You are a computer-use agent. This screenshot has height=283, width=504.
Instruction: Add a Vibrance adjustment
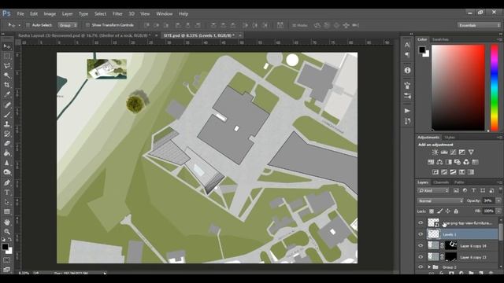tap(471, 152)
